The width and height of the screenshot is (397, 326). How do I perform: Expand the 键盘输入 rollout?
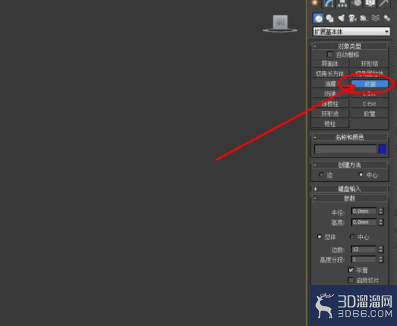(x=350, y=189)
